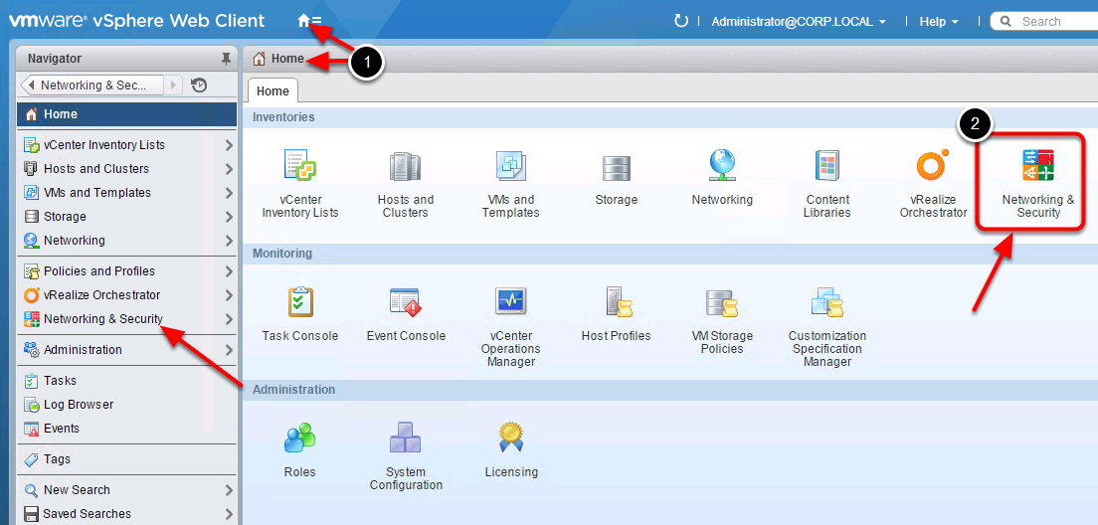Open System Configuration icon
This screenshot has width=1098, height=525.
[406, 437]
